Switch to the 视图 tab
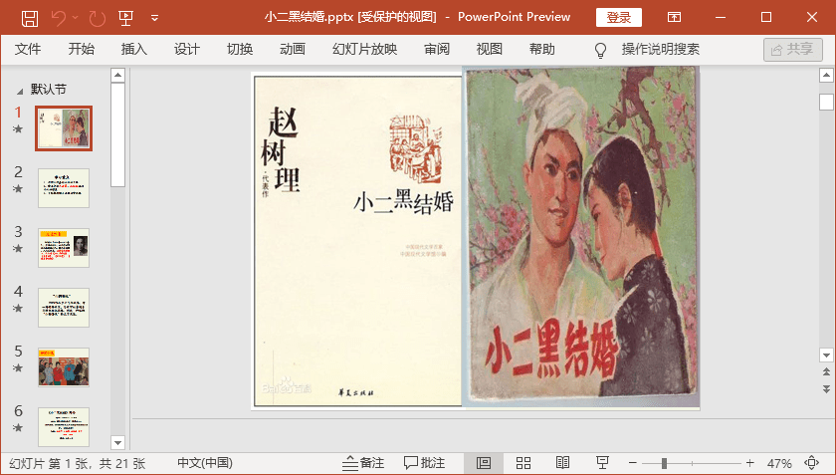Image resolution: width=836 pixels, height=475 pixels. pyautogui.click(x=490, y=49)
